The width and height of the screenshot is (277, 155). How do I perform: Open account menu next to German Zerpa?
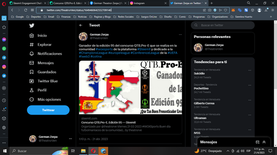click(71, 139)
